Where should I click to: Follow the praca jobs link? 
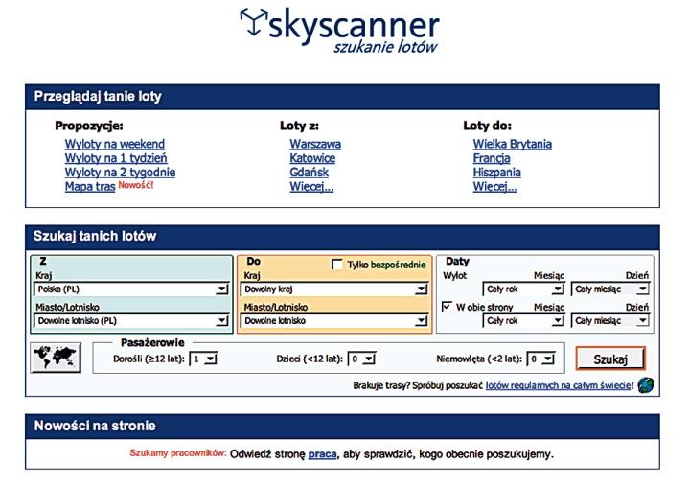[x=322, y=453]
